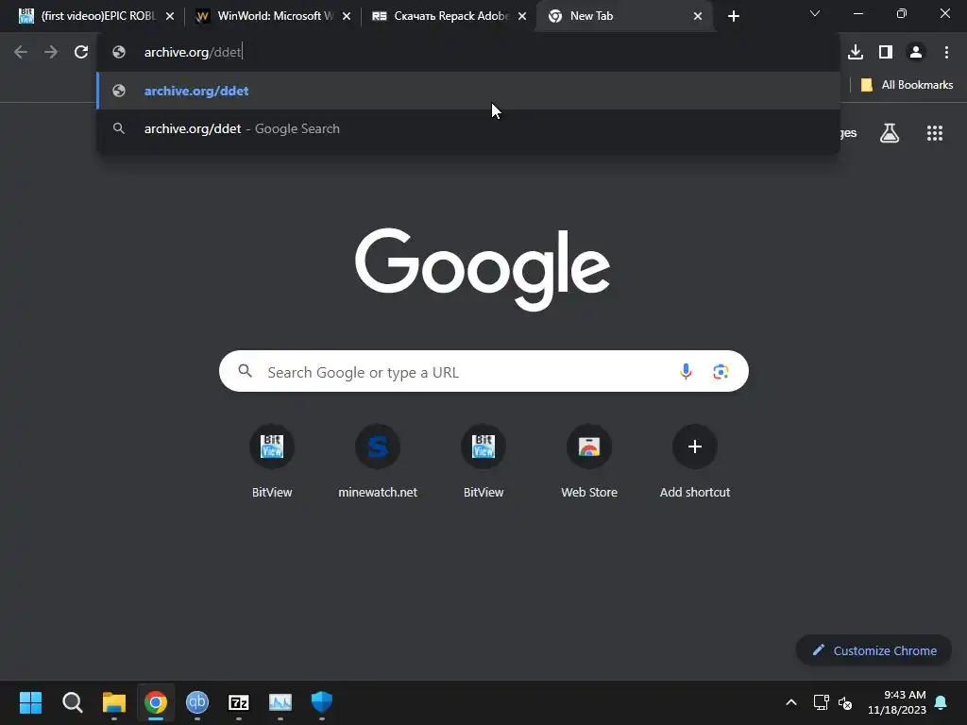Click the Google logo
This screenshot has height=725, width=967.
[483, 270]
